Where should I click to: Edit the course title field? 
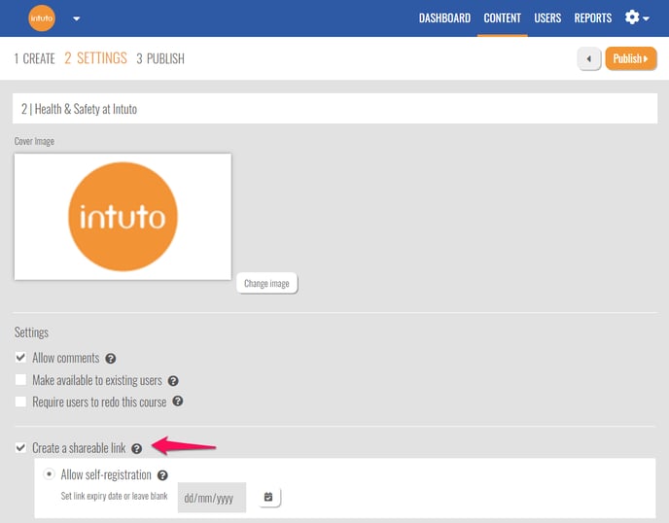pos(334,109)
